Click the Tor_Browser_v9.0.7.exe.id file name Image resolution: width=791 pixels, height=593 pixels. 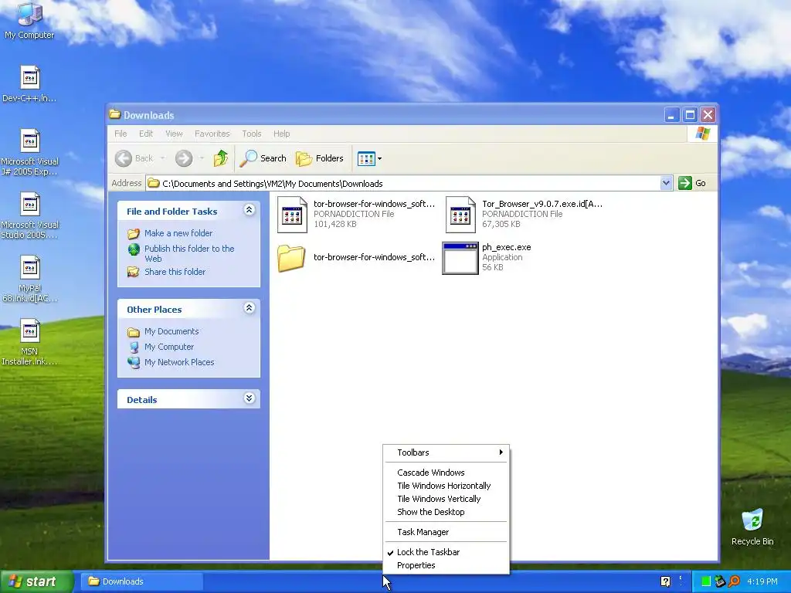click(542, 204)
